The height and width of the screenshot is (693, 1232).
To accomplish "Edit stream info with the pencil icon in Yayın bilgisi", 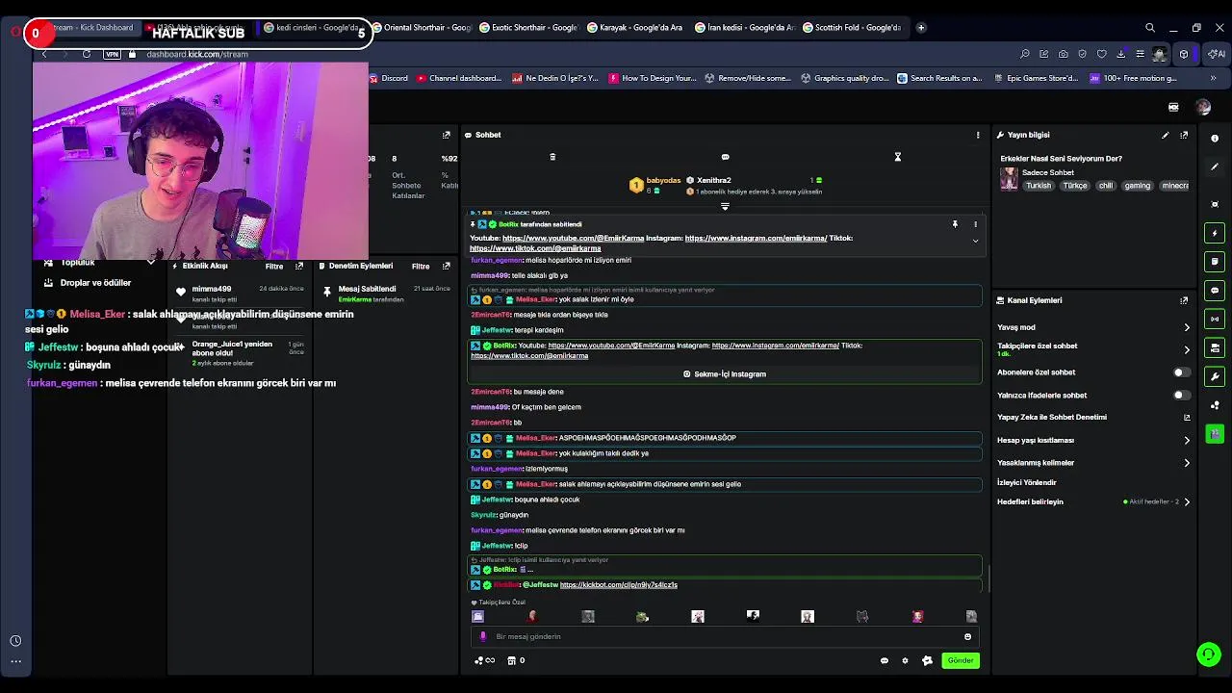I will click(1166, 135).
